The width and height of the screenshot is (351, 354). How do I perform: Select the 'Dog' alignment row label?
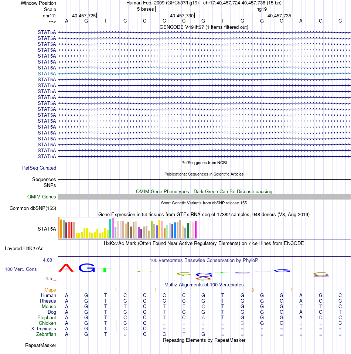52,312
